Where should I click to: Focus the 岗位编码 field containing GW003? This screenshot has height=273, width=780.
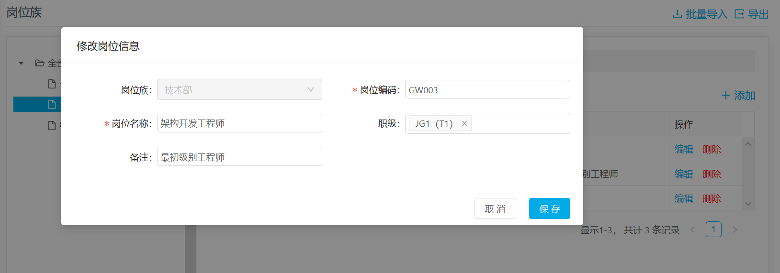point(487,89)
